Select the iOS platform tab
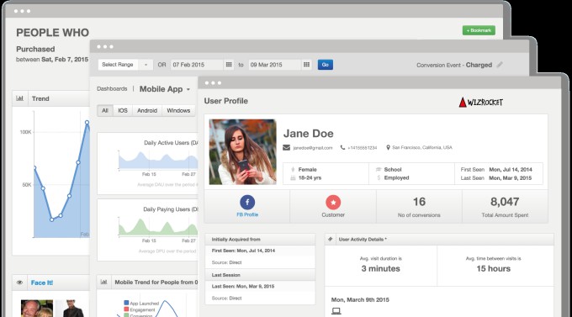 click(123, 110)
